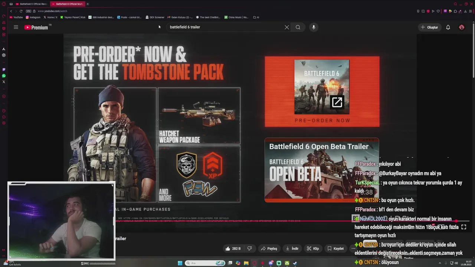Click the red ad blocker shield icon
The width and height of the screenshot is (475, 267).
pos(428,11)
